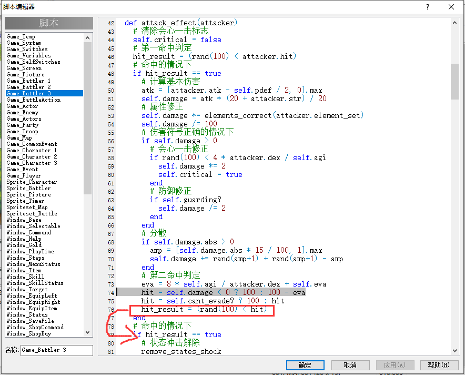
Task: Select Game_Switches script
Action: 27,50
